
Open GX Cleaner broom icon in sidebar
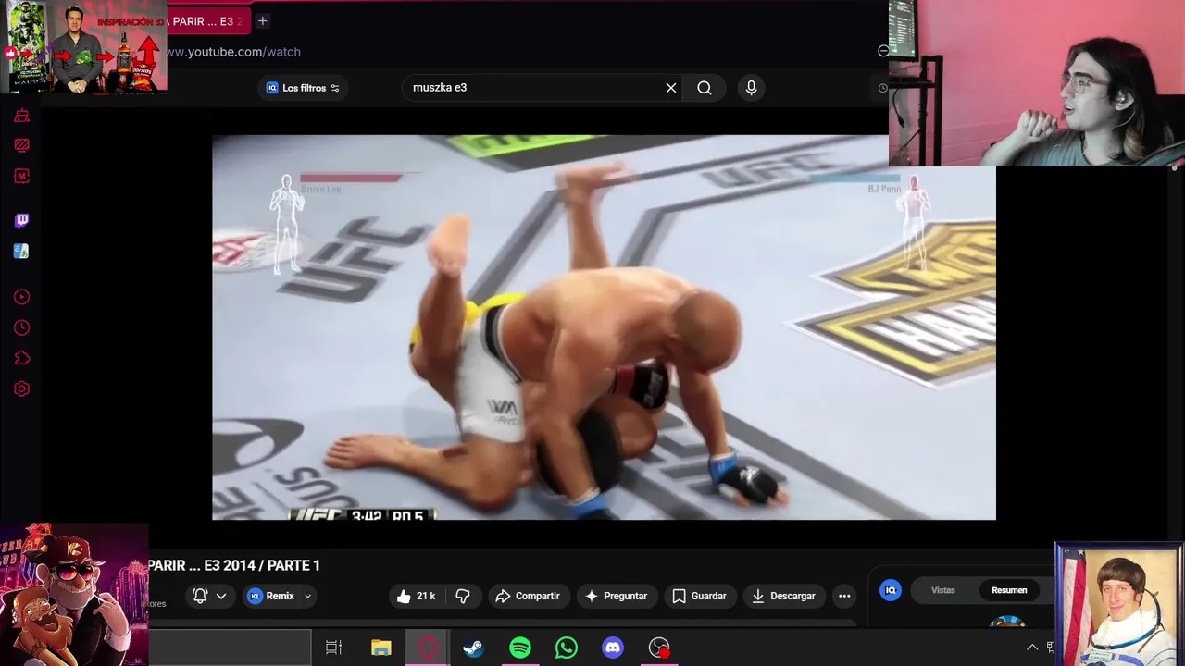click(22, 116)
